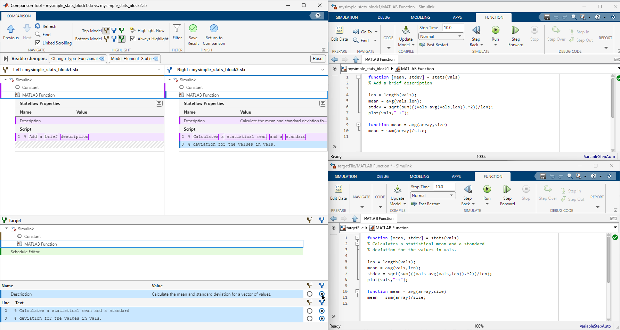This screenshot has width=620, height=330.
Task: Collapse left Stateflow Properties section
Action: click(x=159, y=103)
